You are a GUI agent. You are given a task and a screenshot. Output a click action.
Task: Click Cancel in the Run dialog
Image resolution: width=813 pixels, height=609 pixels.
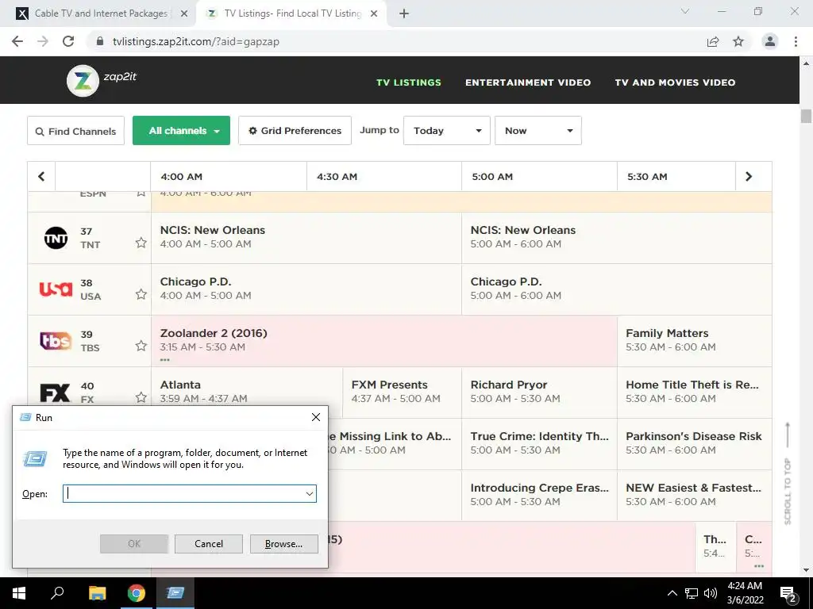209,544
